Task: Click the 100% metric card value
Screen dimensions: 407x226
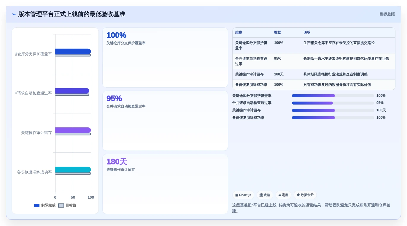Action: point(116,35)
